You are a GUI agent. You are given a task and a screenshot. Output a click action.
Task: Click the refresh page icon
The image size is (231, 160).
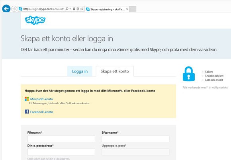pos(82,9)
